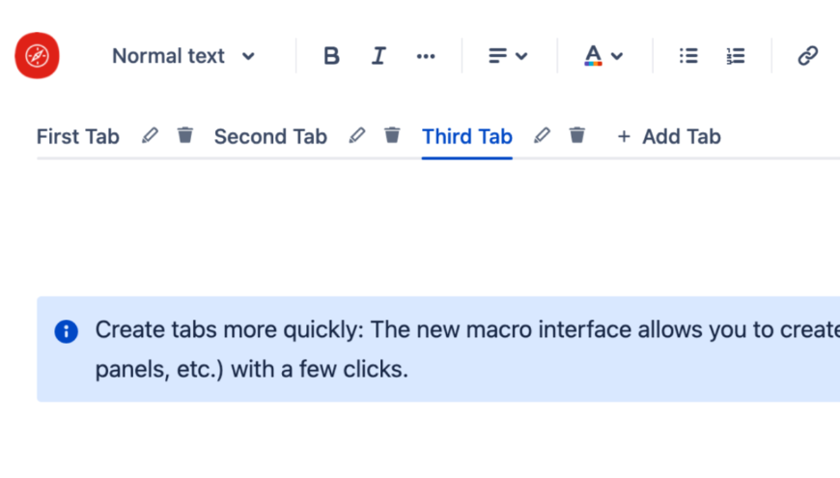The image size is (840, 478).
Task: Toggle bold formatting
Action: pos(331,56)
